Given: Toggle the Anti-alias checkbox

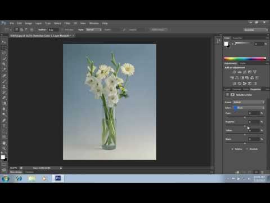Looking at the screenshot, I should pyautogui.click(x=62, y=30).
